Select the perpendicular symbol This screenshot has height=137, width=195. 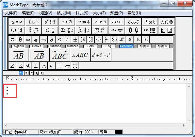pyautogui.click(x=36, y=66)
